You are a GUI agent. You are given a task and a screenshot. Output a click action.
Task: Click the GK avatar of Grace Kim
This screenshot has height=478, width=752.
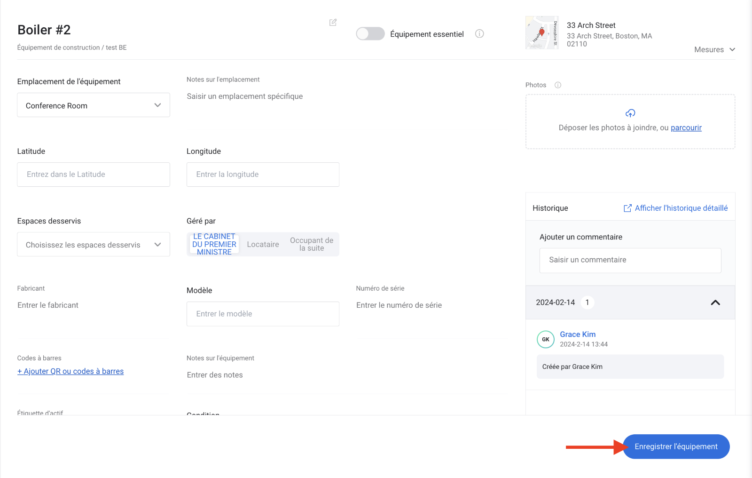[545, 339]
